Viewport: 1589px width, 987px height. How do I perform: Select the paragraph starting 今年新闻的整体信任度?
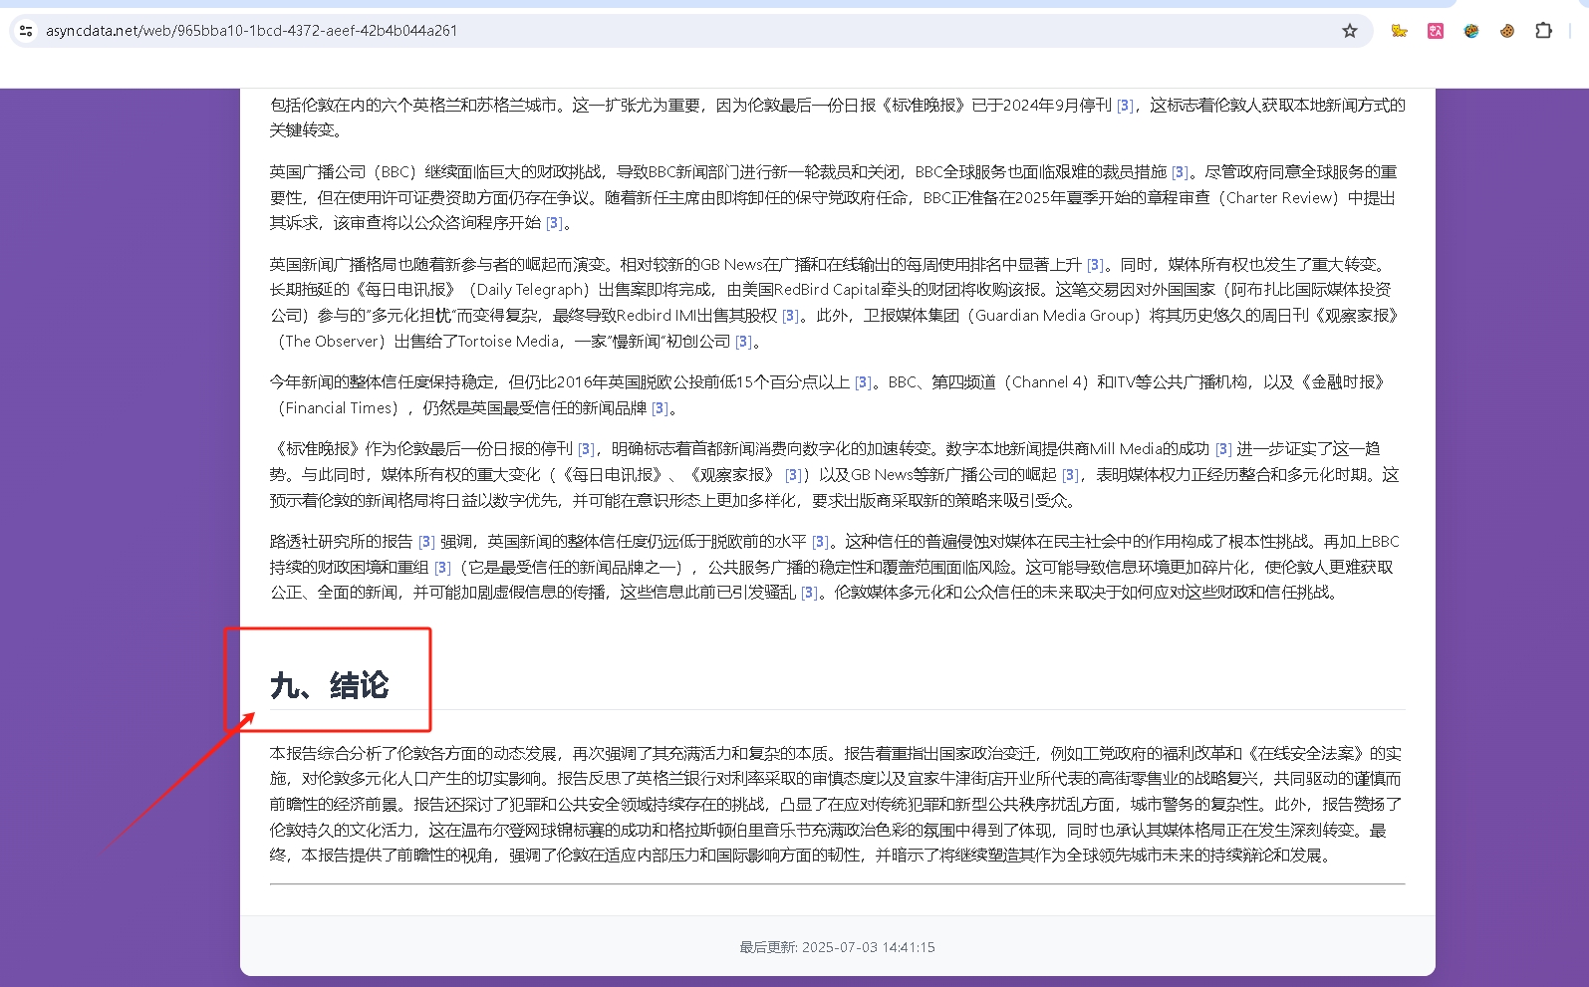tap(837, 395)
